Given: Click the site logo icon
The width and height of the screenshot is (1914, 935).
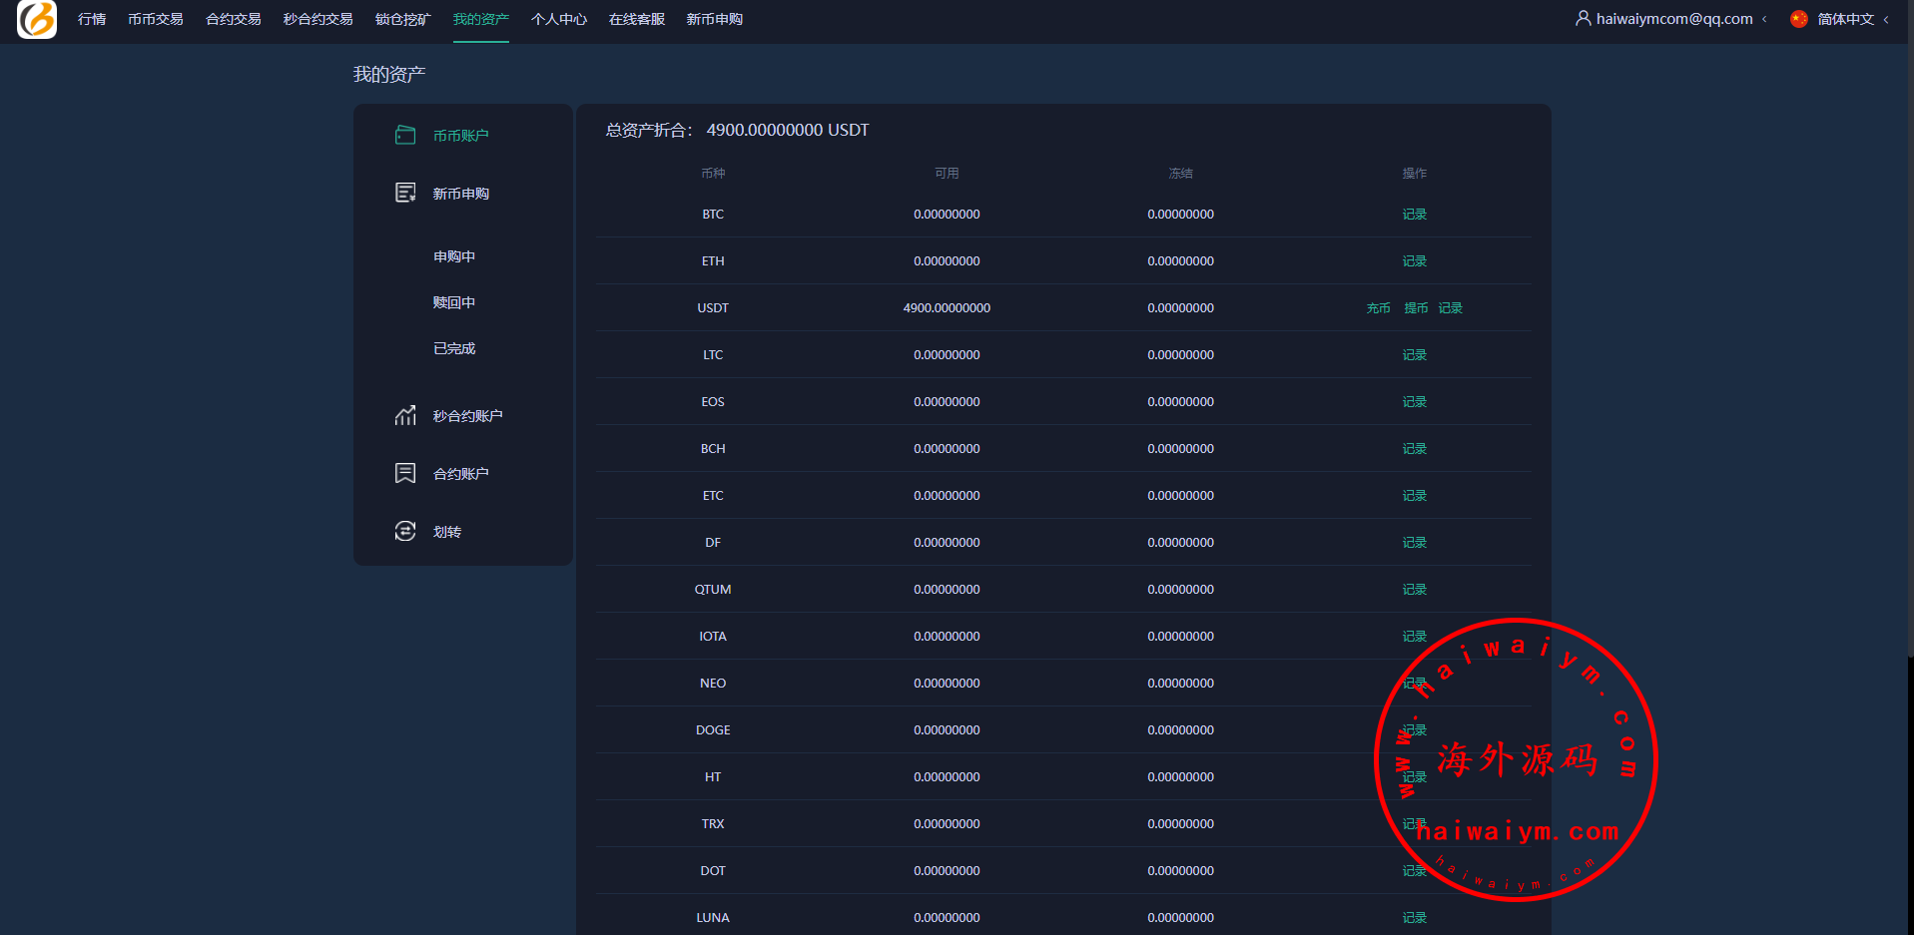Looking at the screenshot, I should coord(37,19).
